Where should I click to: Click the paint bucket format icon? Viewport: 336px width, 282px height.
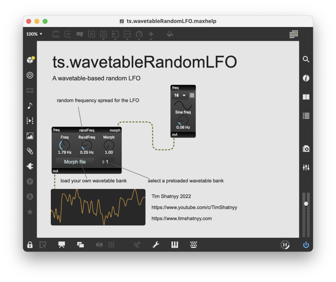coord(170,34)
